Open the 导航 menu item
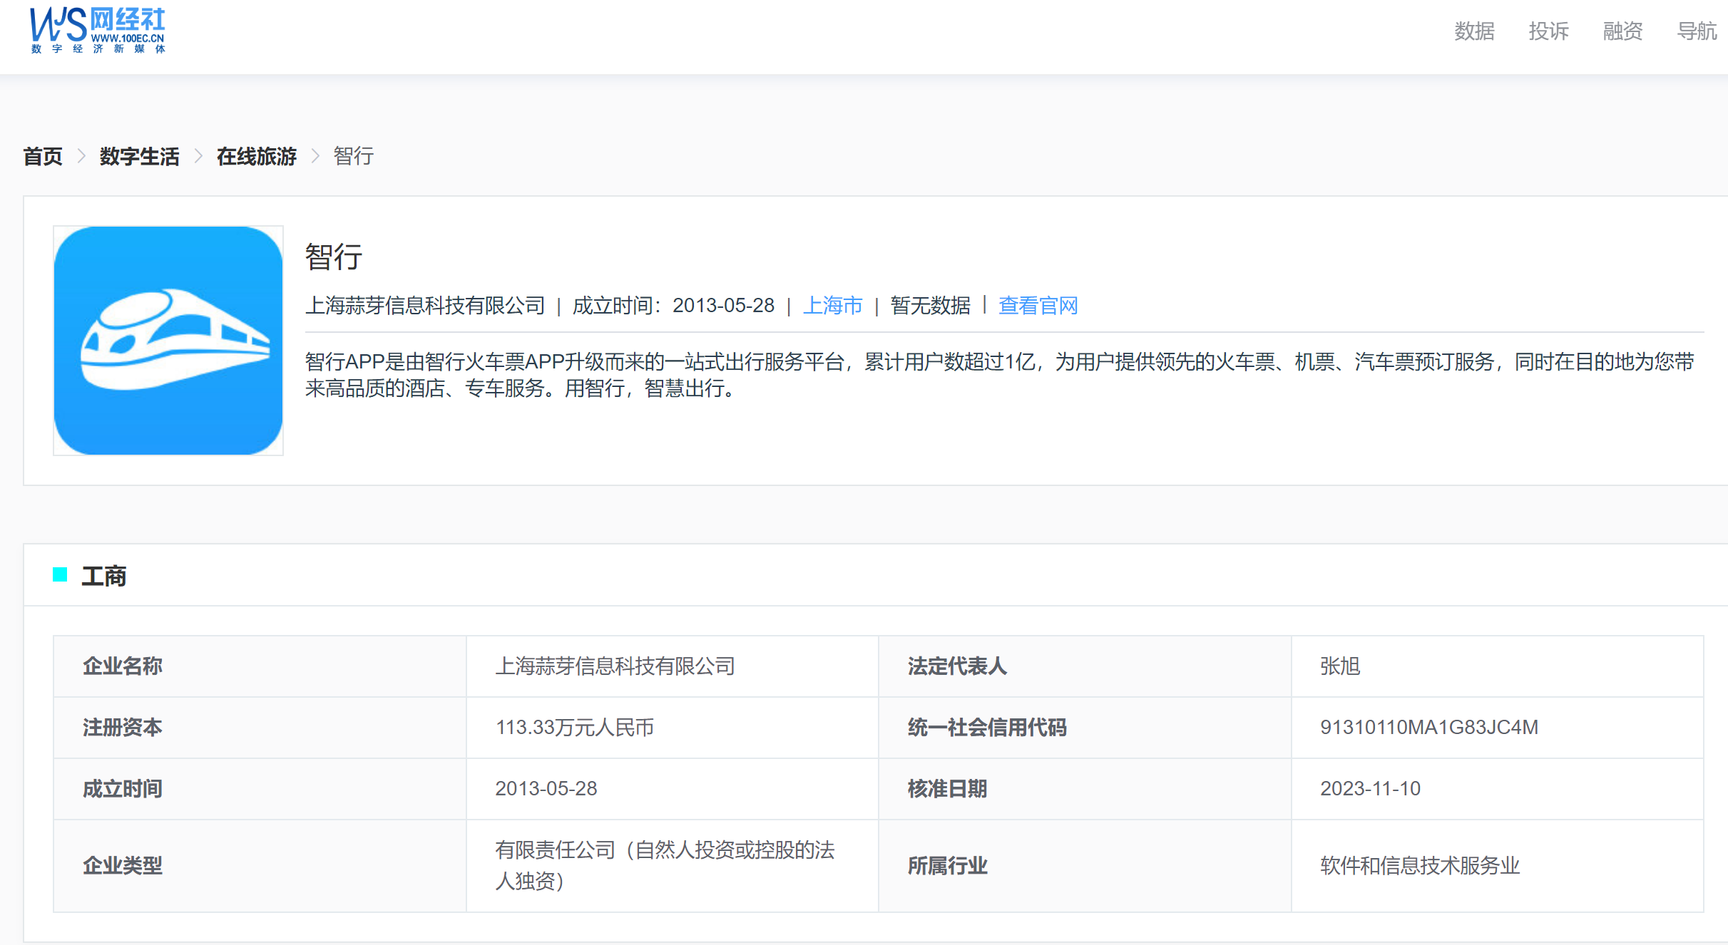1728x945 pixels. [1697, 31]
